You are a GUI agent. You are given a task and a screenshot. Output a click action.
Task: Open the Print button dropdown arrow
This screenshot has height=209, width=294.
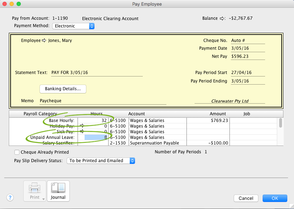pyautogui.click(x=43, y=199)
